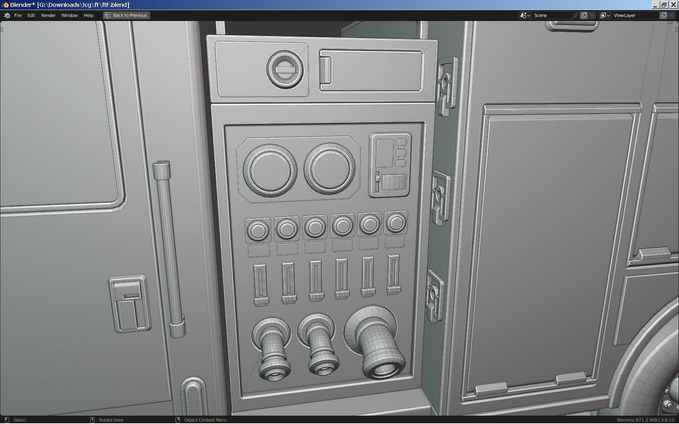Screen dimensions: 679x424
Task: Click the Rotate View hint in status bar
Action: 111,420
